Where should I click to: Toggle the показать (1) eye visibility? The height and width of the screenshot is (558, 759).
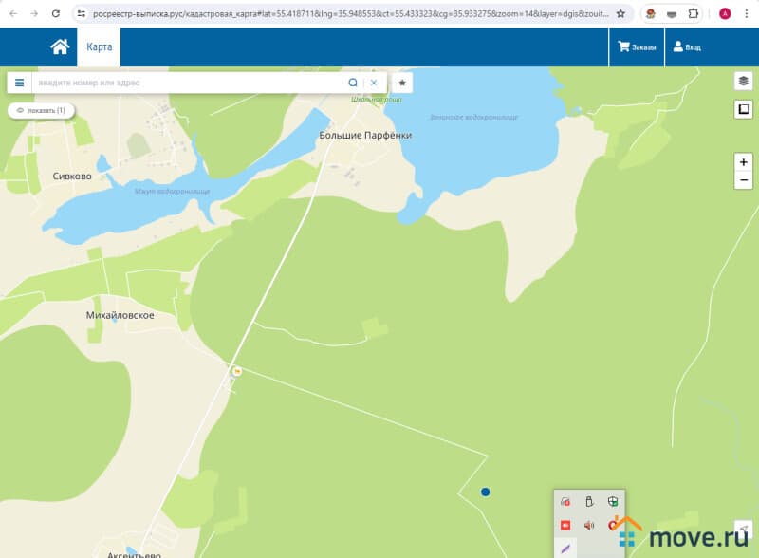[x=41, y=111]
